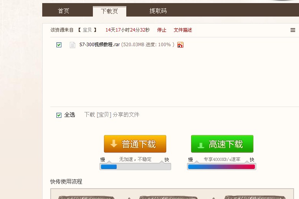
Task: Open the 提取码 tab
Action: pos(158,11)
